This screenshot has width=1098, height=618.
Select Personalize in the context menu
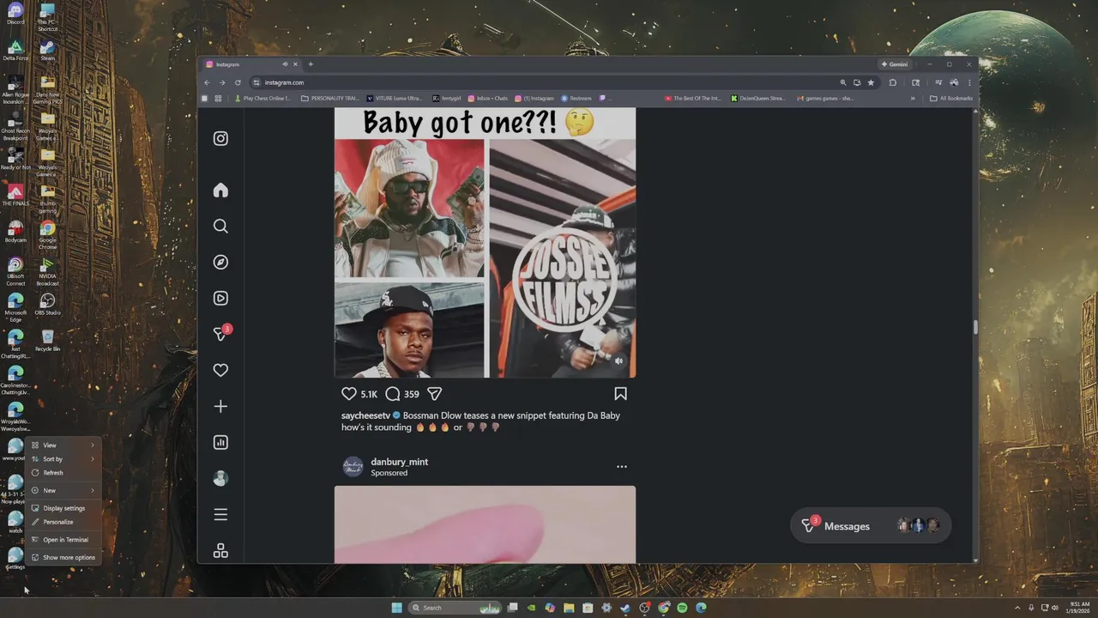coord(63,522)
